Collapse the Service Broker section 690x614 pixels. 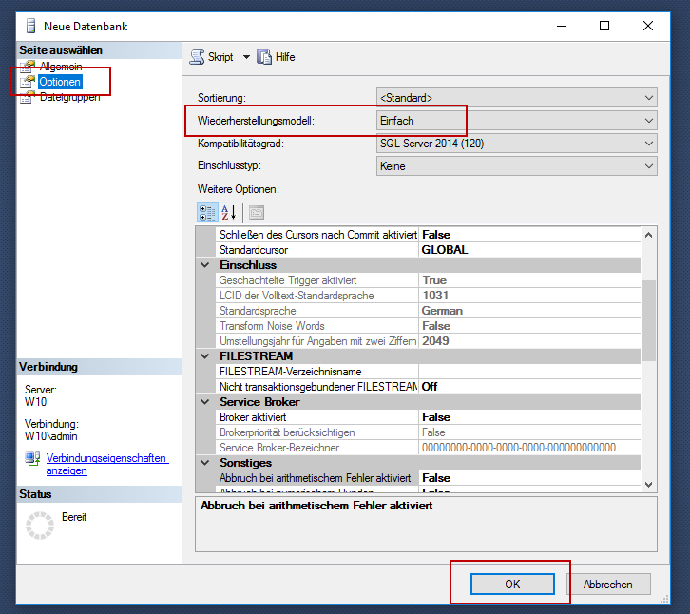tap(206, 402)
